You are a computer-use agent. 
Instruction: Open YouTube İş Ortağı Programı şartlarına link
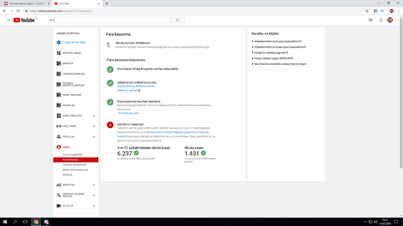pos(172,132)
